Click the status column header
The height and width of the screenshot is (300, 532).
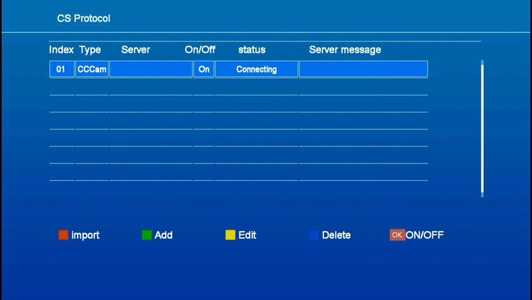coord(252,50)
